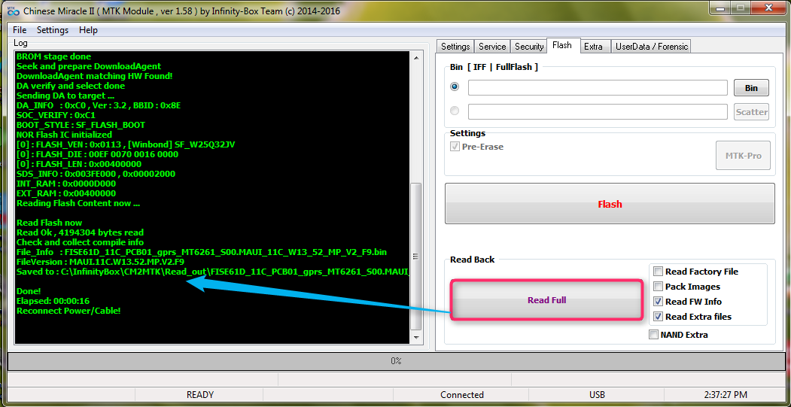791x407 pixels.
Task: Click the 'Saved to :' log line
Action: point(212,272)
